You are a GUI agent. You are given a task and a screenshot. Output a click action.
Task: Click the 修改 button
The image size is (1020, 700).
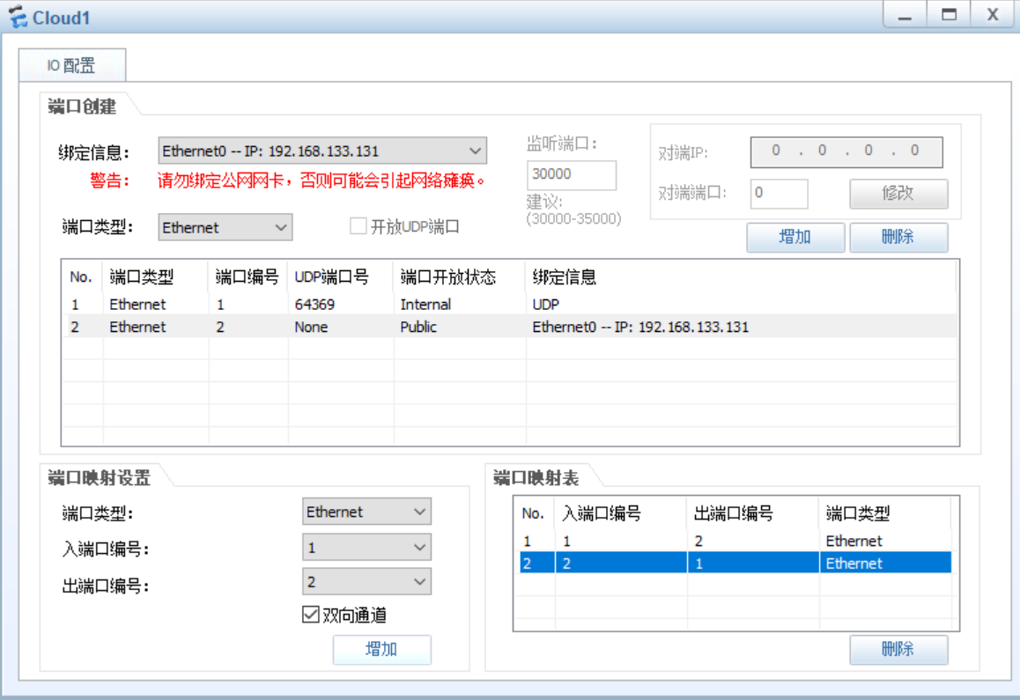(x=898, y=194)
